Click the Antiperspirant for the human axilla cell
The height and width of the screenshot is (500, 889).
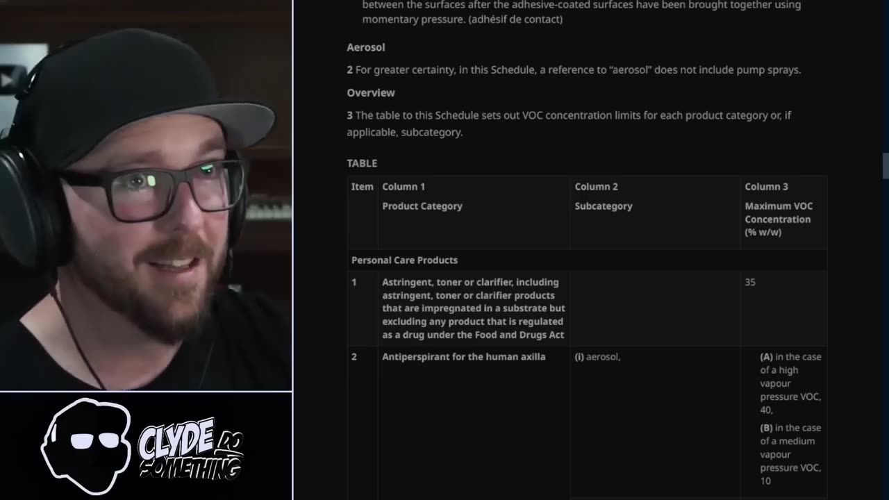tap(464, 356)
